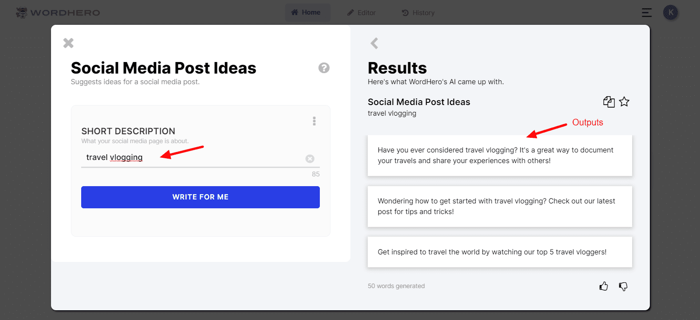Favorite the result with star icon
The width and height of the screenshot is (700, 320).
(x=624, y=102)
